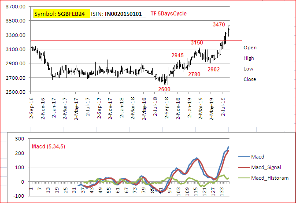Click the 2-Nov-16 date axis label

(x=43, y=108)
